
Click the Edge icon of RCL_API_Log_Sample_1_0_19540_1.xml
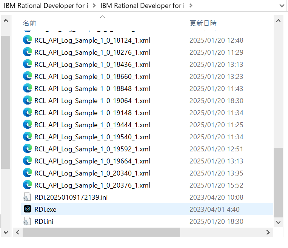pos(28,137)
